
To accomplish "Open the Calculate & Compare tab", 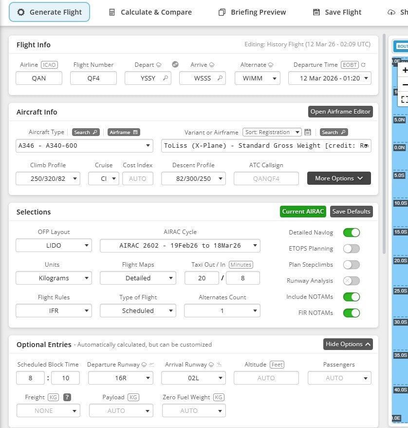I will coord(150,12).
